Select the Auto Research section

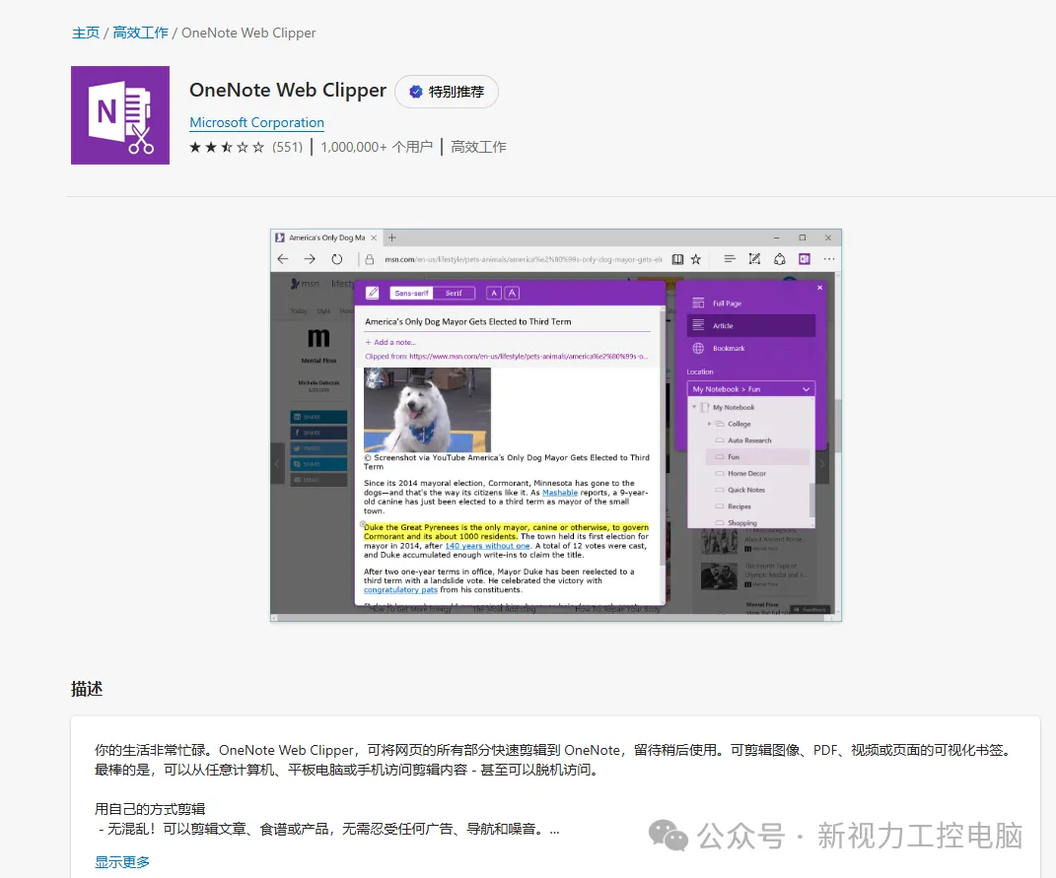click(x=749, y=440)
